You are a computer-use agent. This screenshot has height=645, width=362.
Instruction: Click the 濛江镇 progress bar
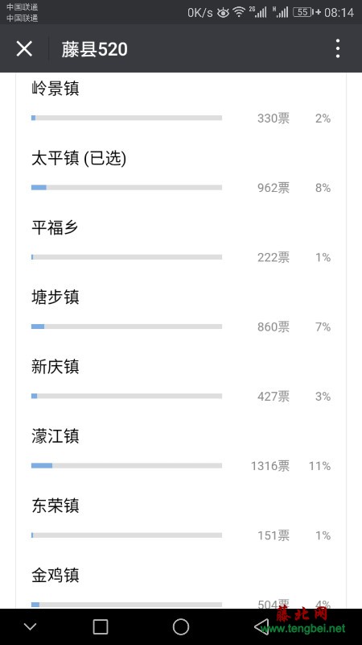(x=126, y=466)
